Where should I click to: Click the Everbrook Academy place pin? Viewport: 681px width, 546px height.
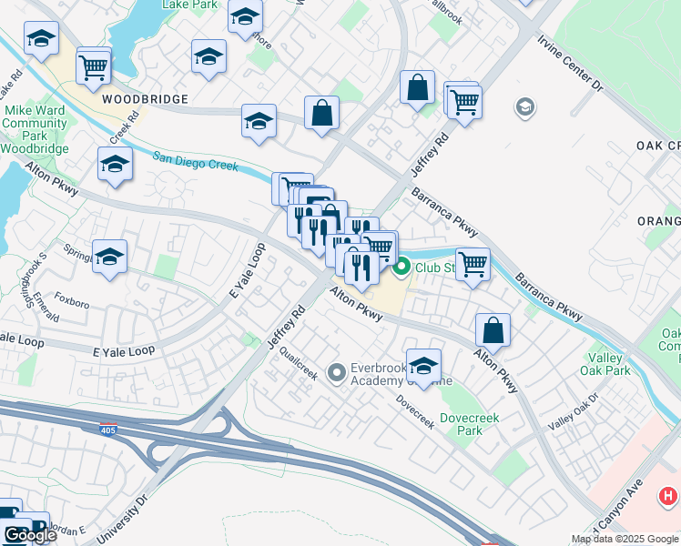coord(337,374)
